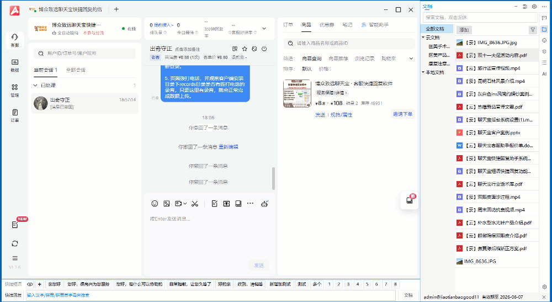Image resolution: width=552 pixels, height=302 pixels.
Task: Click the quick reply search input
Action: pyautogui.click(x=211, y=295)
